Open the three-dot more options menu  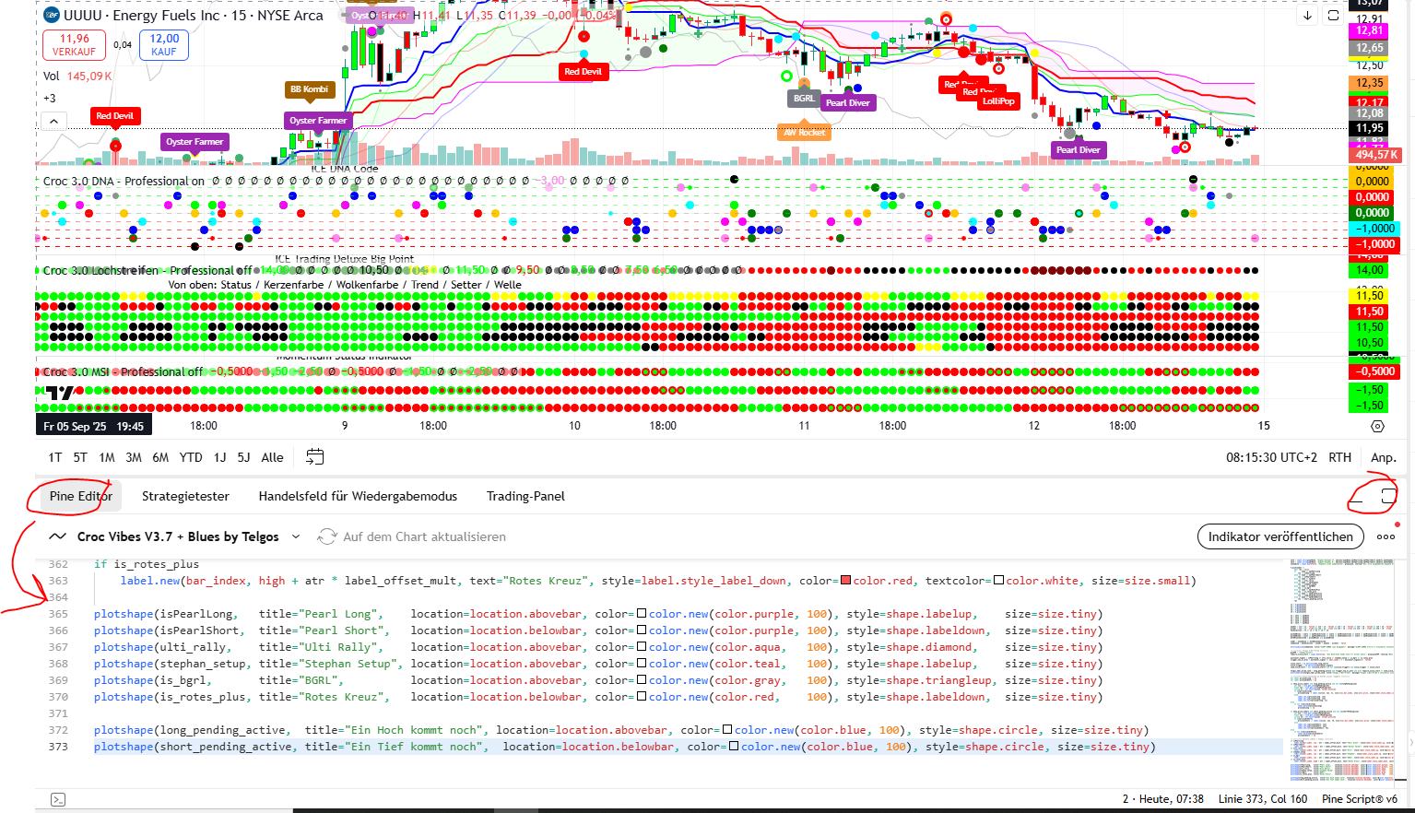[1386, 536]
